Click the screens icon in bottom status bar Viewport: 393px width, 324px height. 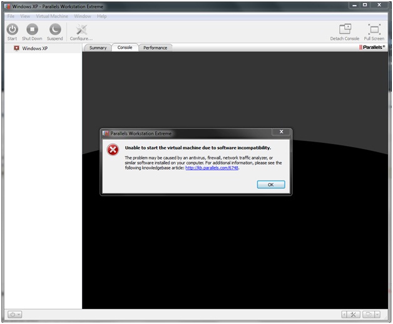(x=369, y=315)
